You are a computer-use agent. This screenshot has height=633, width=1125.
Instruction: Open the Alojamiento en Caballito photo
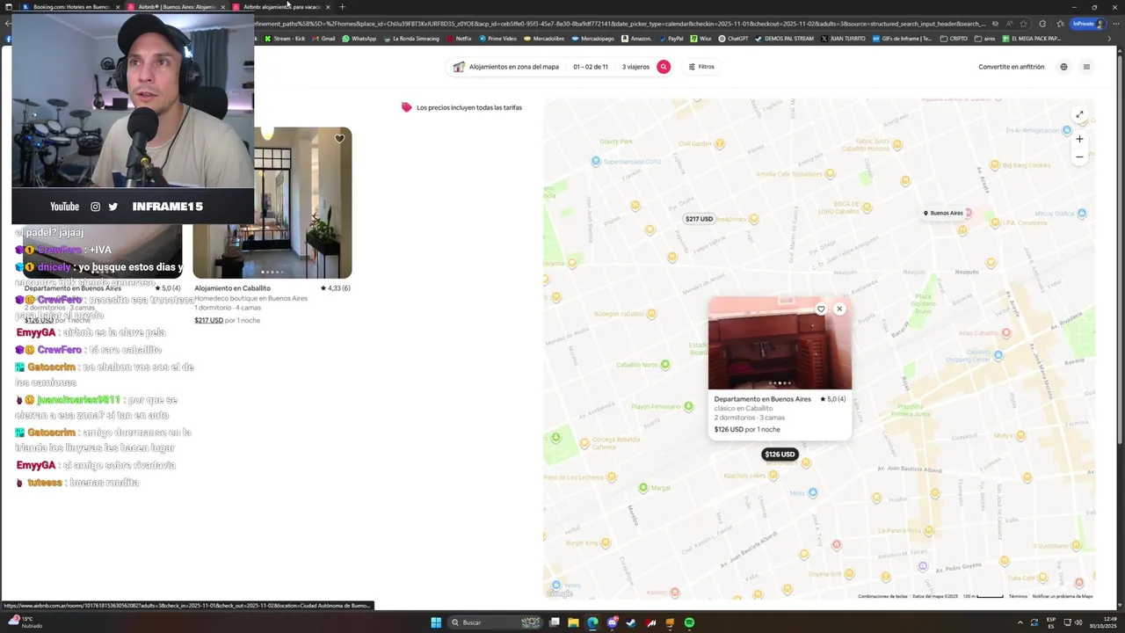pyautogui.click(x=272, y=203)
